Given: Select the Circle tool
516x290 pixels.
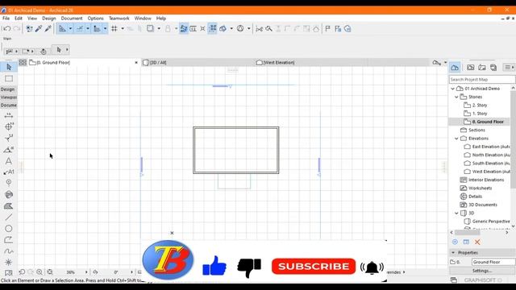Looking at the screenshot, I should (x=9, y=228).
